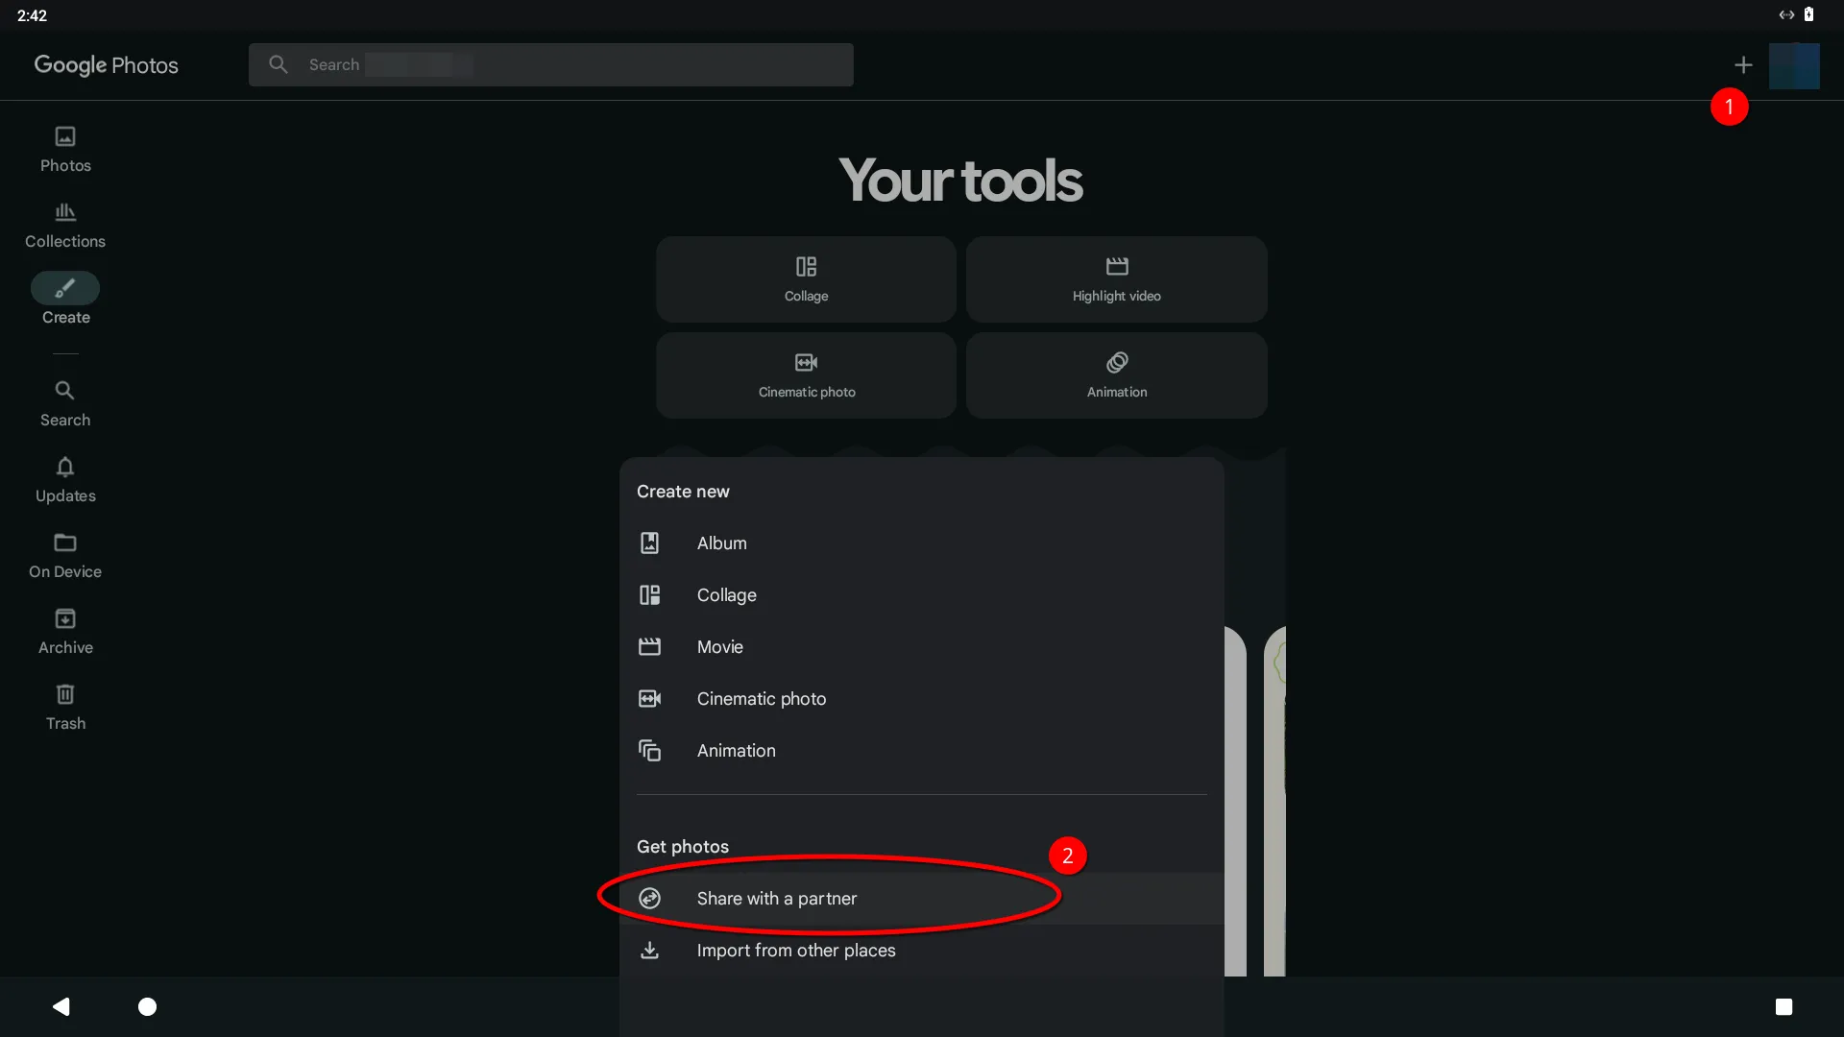The width and height of the screenshot is (1844, 1037).
Task: Open the On Device folder
Action: tap(65, 555)
